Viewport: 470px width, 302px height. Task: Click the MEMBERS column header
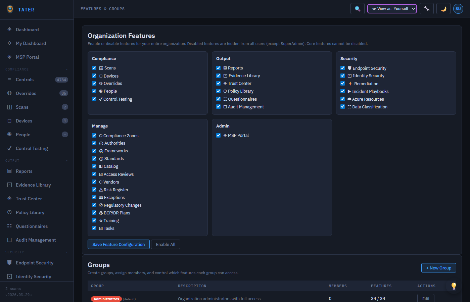[x=338, y=286]
